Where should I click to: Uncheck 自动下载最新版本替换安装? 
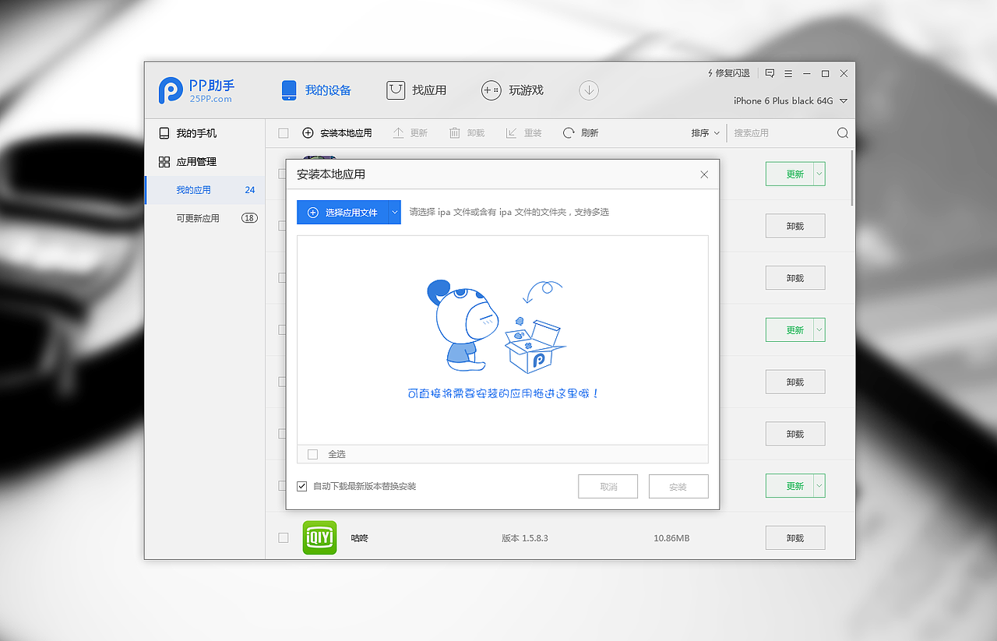pyautogui.click(x=301, y=486)
